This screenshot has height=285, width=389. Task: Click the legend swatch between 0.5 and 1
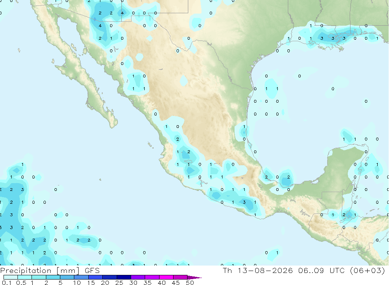25,277
